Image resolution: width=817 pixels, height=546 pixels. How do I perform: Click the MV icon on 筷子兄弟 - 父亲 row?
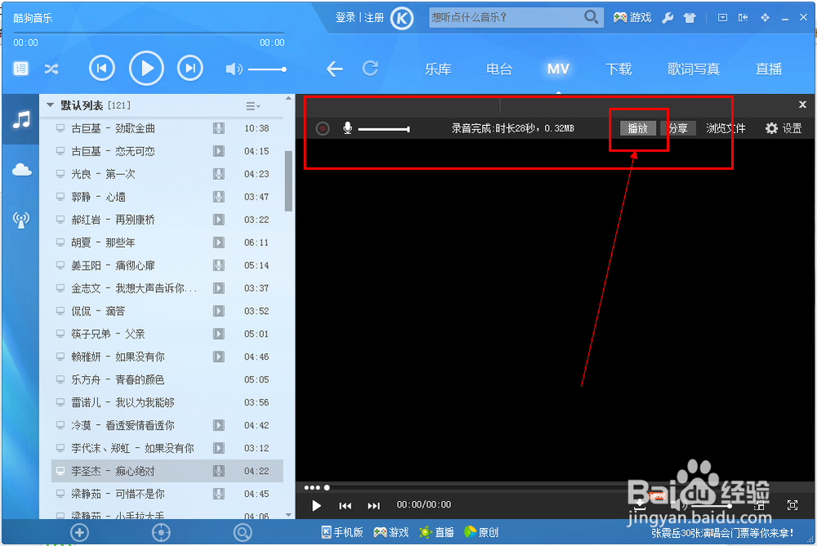pyautogui.click(x=219, y=333)
